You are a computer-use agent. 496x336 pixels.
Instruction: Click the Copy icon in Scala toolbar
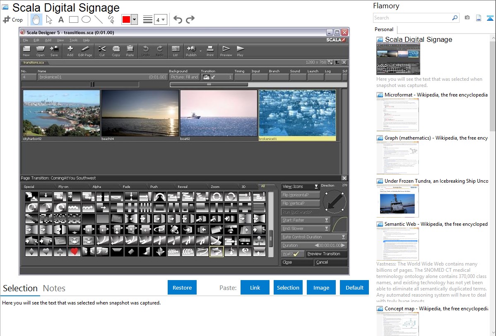(x=116, y=51)
